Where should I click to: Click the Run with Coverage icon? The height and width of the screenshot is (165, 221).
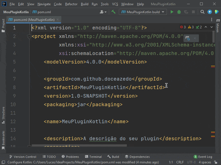pos(186,12)
